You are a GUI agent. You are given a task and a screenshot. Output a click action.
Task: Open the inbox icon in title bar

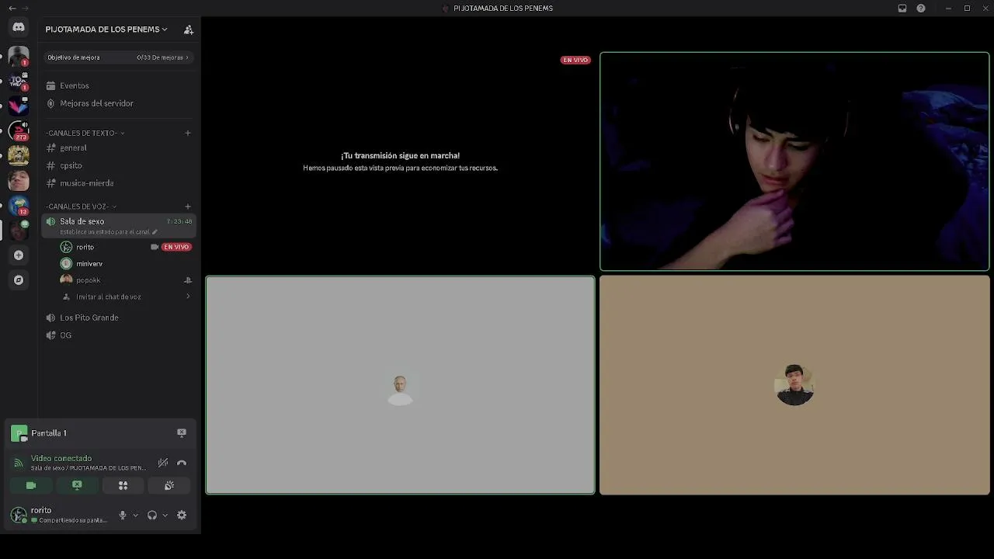[902, 9]
